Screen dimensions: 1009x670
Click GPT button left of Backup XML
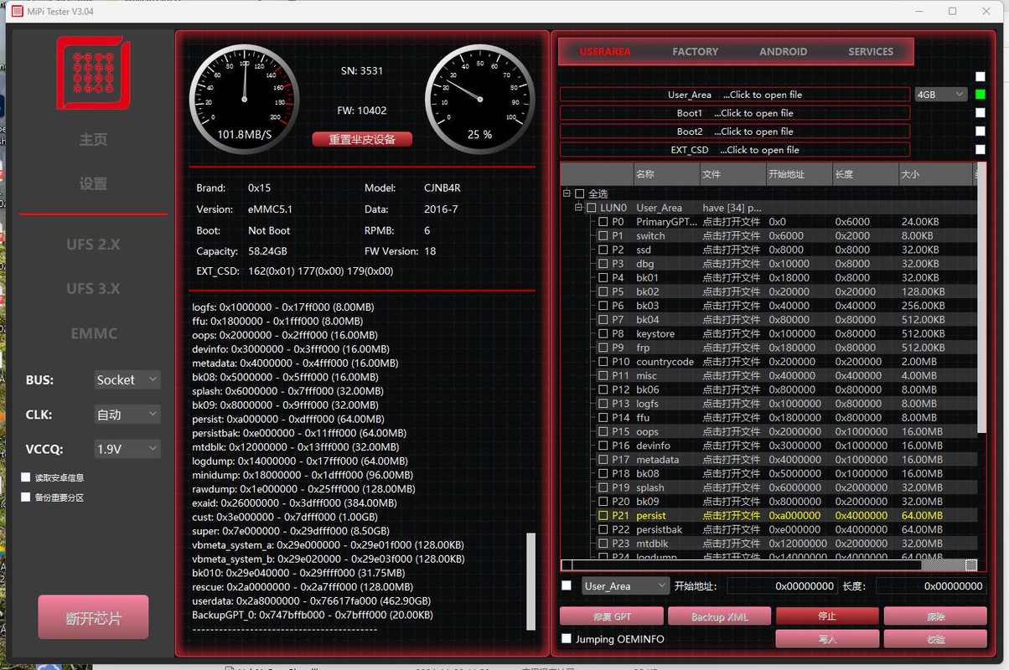pos(612,616)
